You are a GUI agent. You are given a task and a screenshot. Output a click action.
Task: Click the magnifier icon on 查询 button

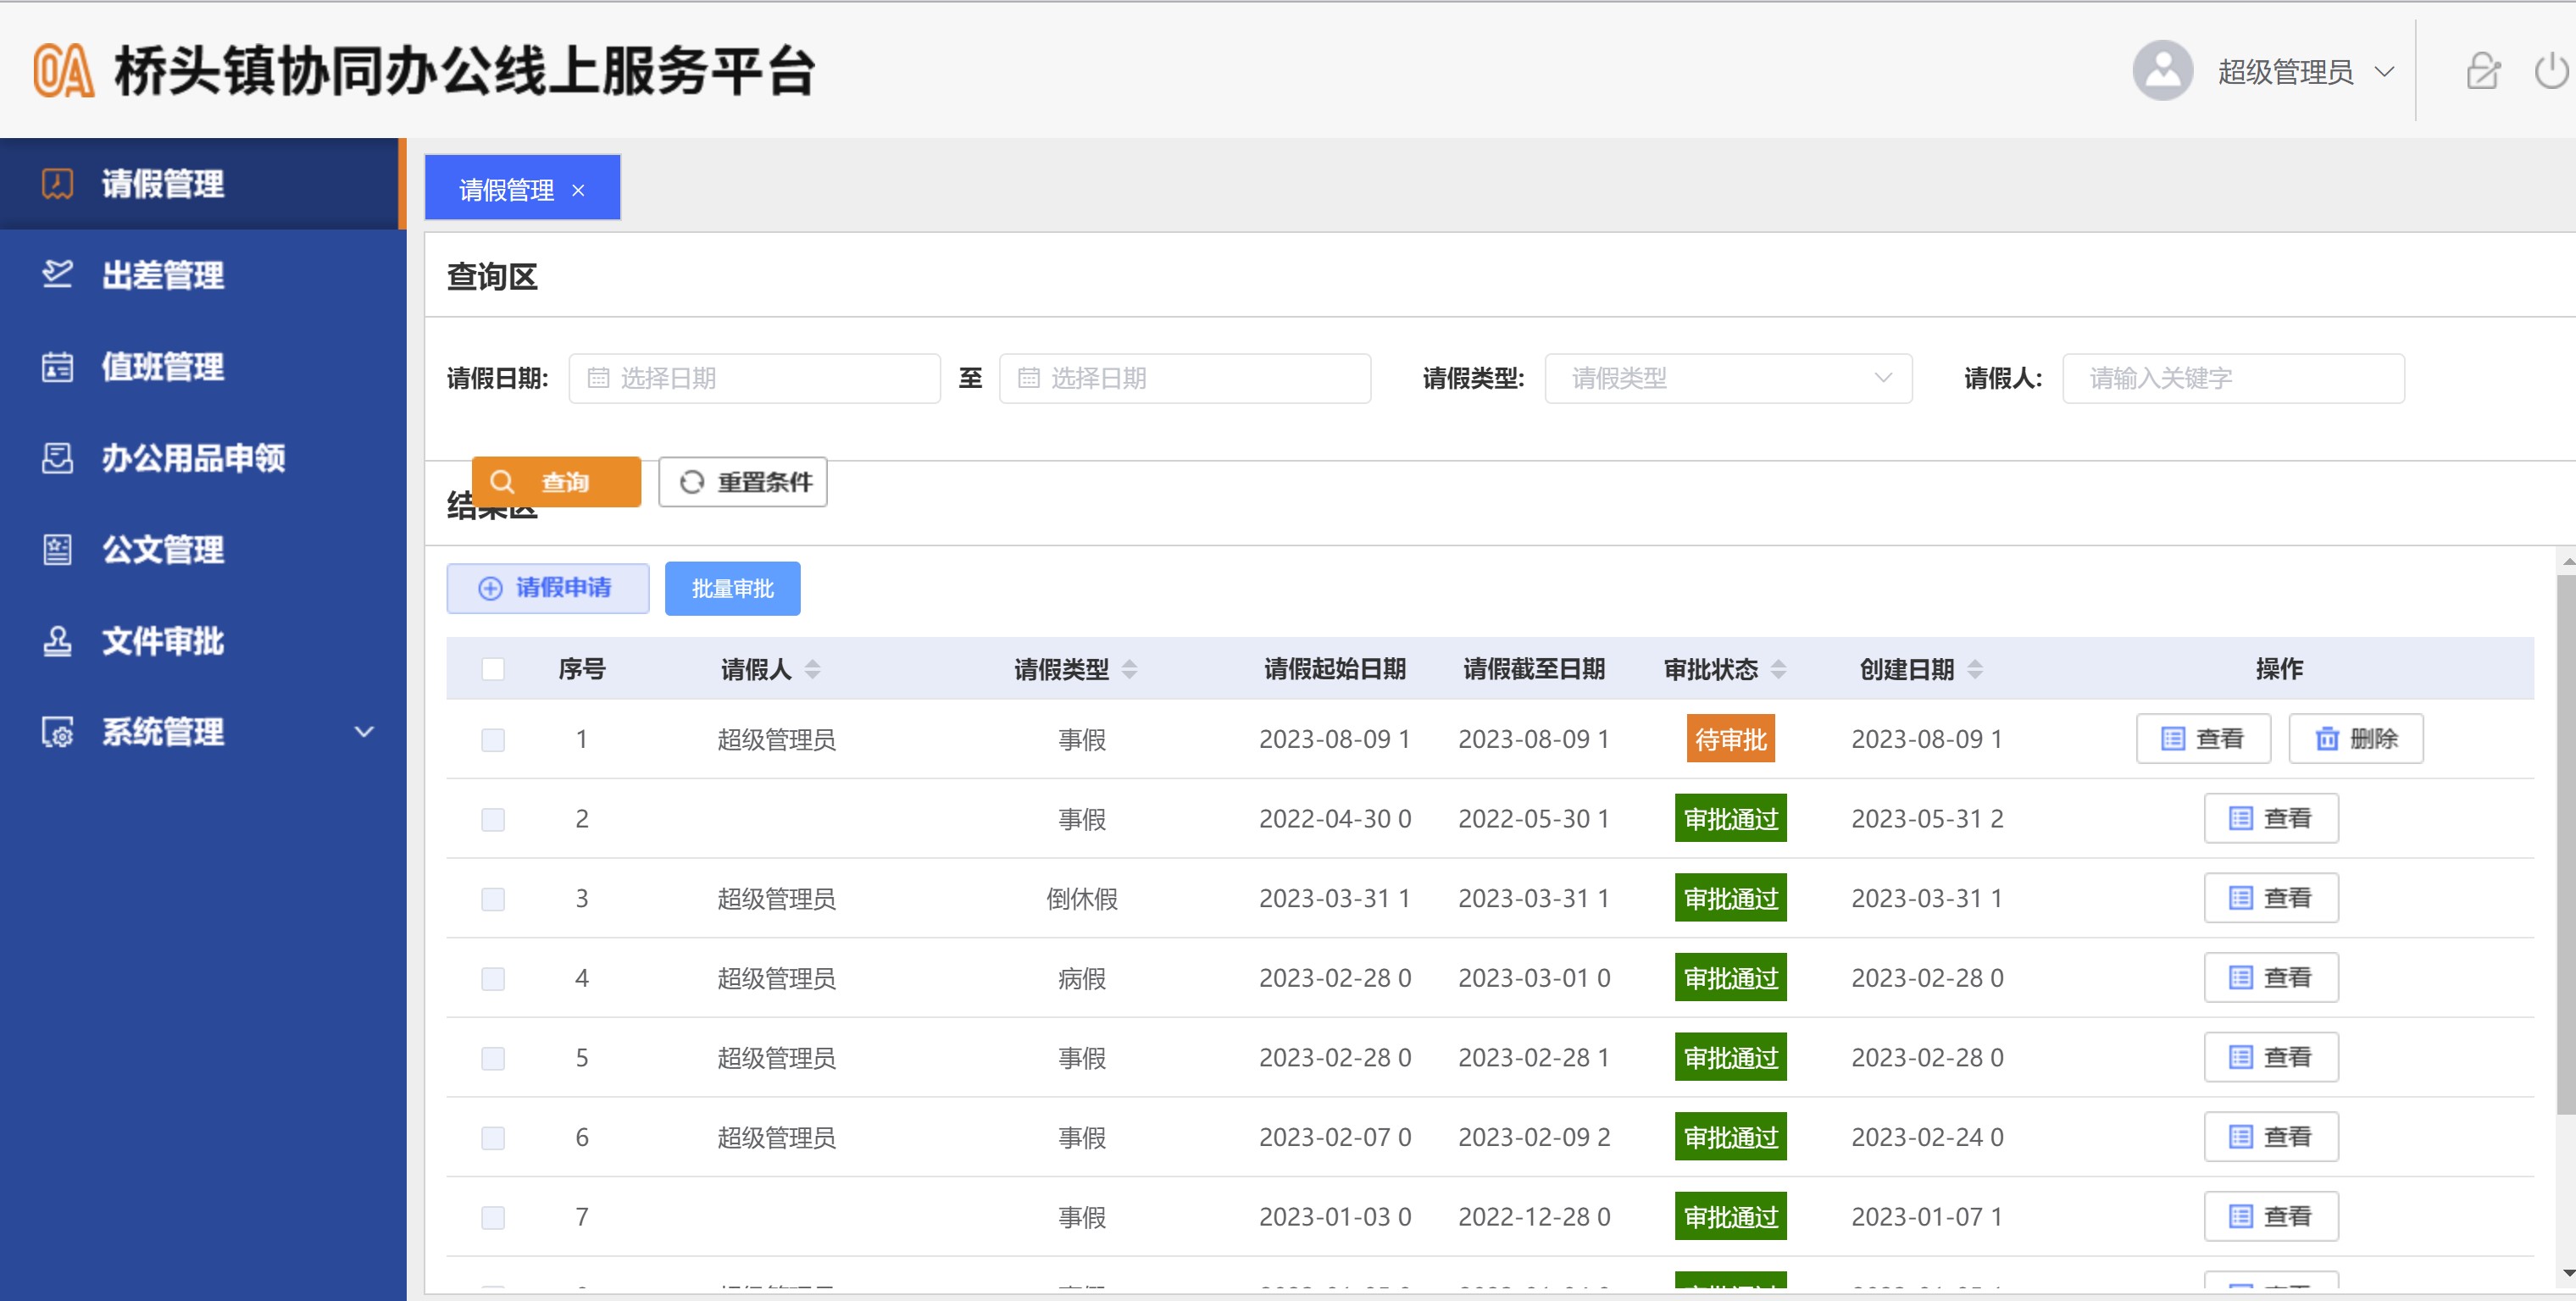502,482
